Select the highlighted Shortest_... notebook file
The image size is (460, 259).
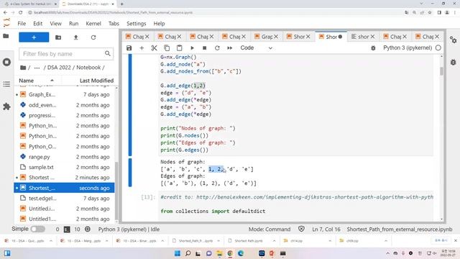coord(65,188)
